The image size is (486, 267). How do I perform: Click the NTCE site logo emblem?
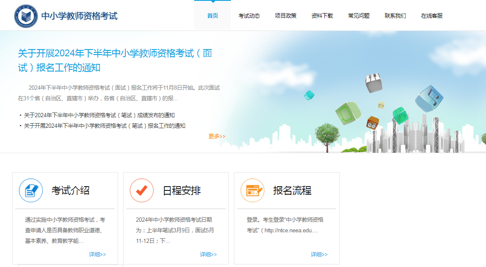[x=26, y=16]
